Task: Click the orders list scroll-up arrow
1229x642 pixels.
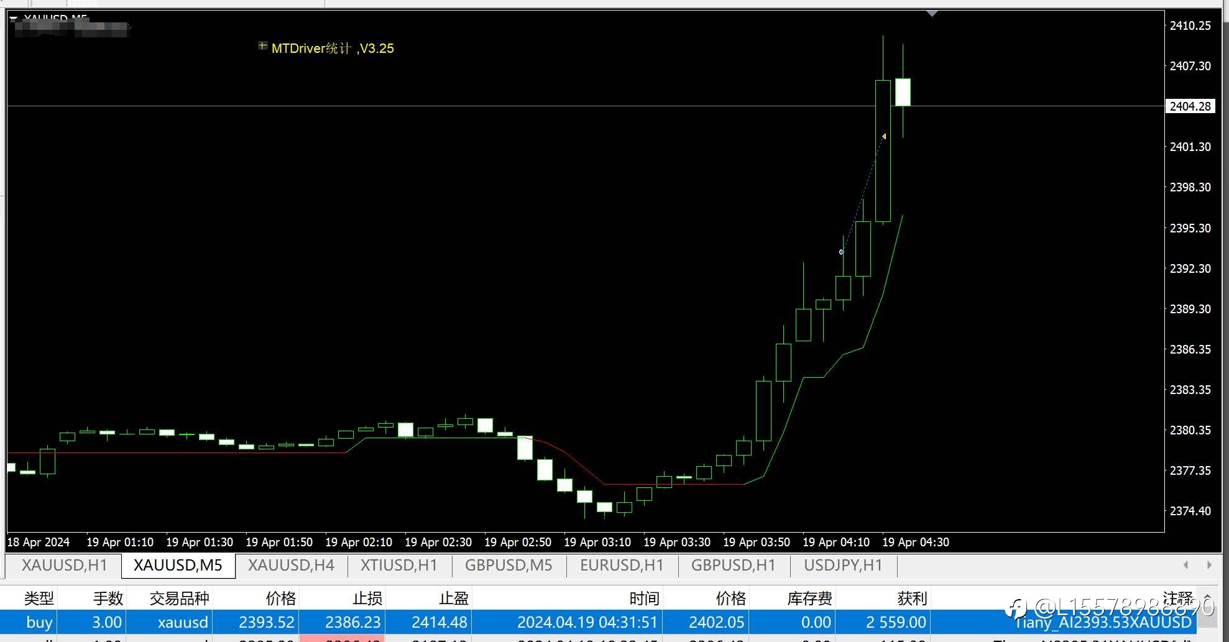Action: click(x=1207, y=597)
